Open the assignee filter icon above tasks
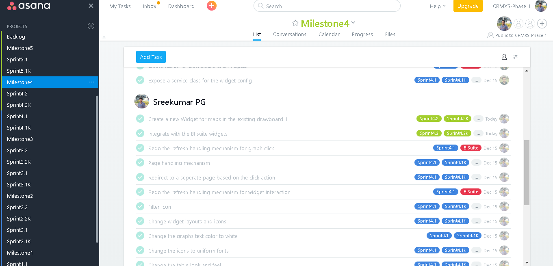 coord(504,57)
